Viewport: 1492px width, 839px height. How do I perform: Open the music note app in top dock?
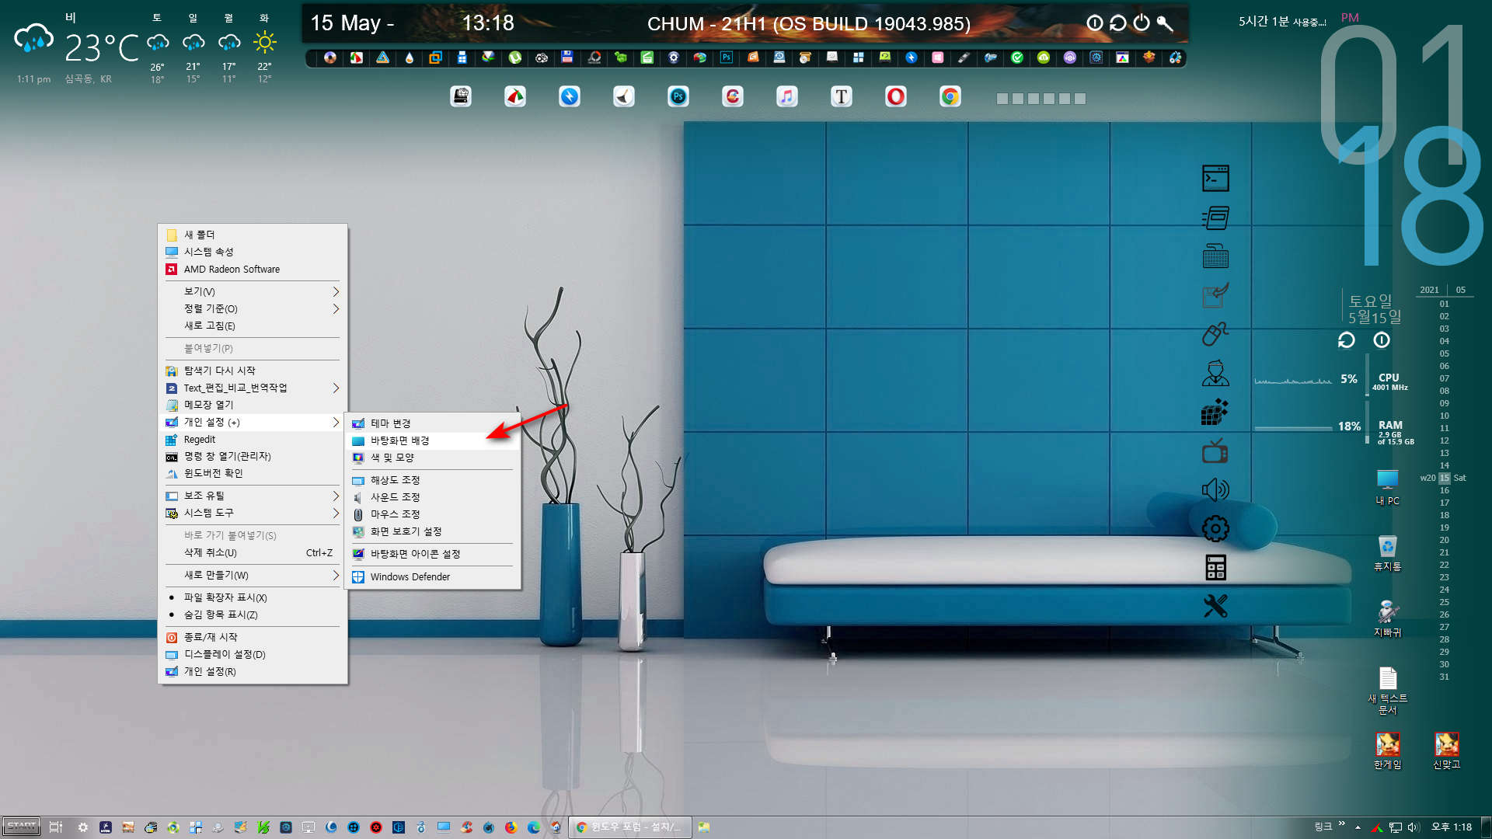[x=787, y=96]
